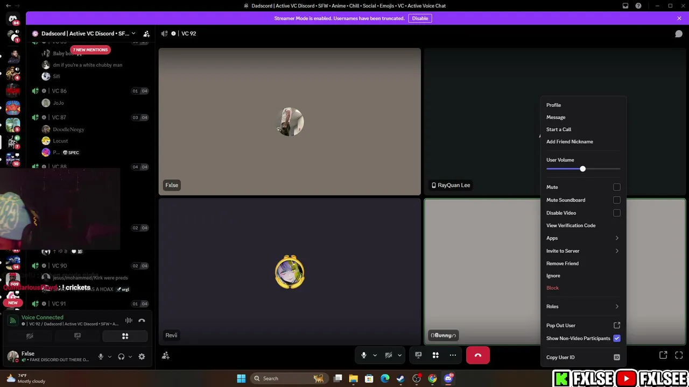Open the inbox icon in title bar
The image size is (689, 387).
point(625,6)
